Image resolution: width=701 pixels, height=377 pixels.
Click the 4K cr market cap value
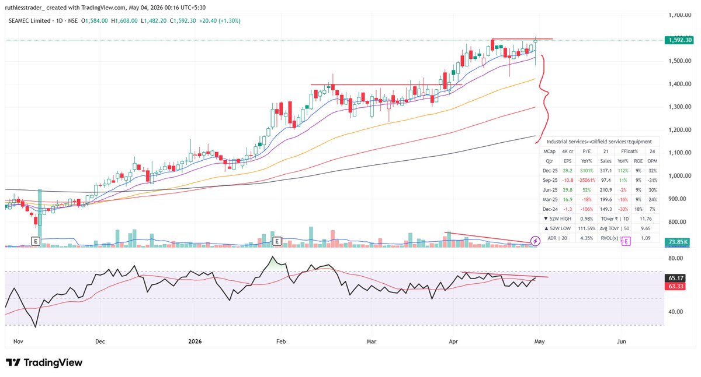pyautogui.click(x=568, y=151)
